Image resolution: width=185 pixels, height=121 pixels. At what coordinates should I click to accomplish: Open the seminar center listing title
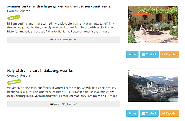[59, 6]
